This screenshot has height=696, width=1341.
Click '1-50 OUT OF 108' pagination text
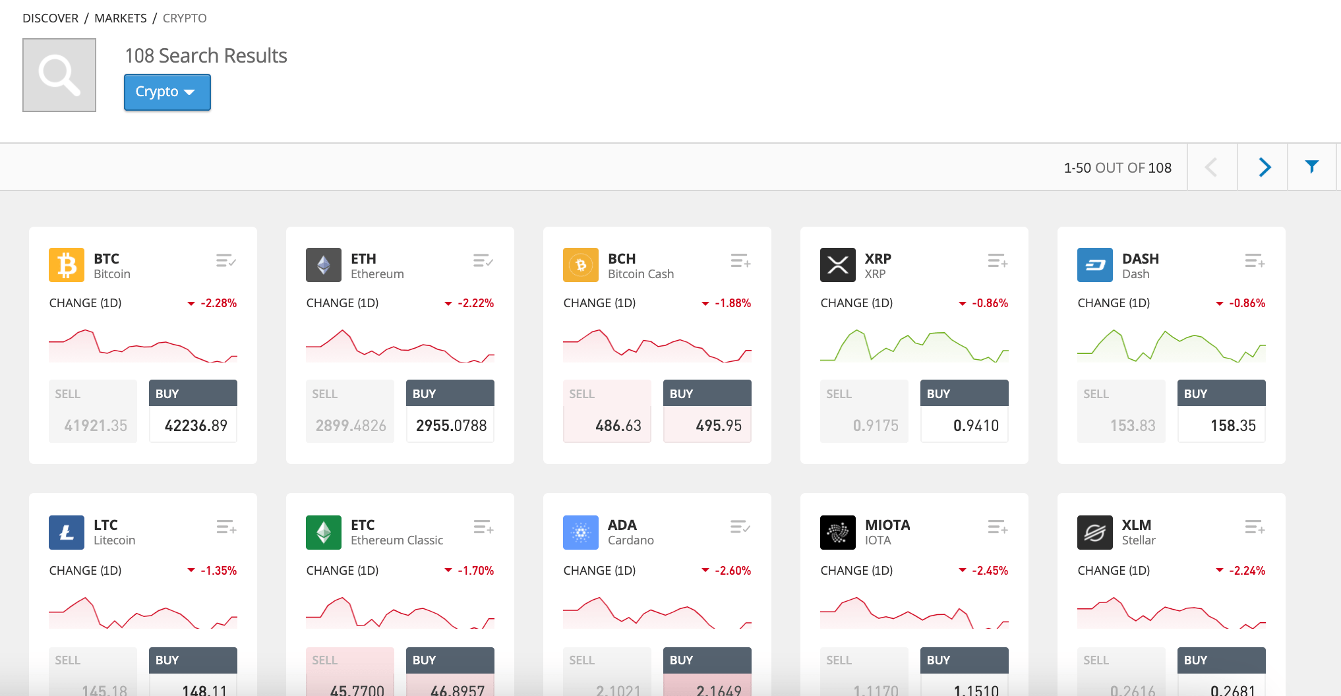click(1117, 168)
